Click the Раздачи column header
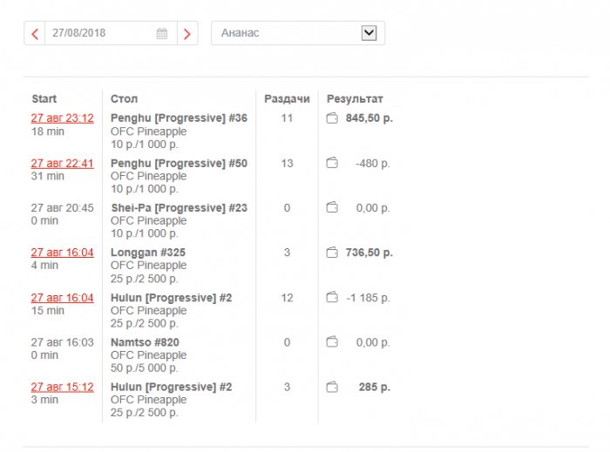610x452 pixels. coord(287,99)
